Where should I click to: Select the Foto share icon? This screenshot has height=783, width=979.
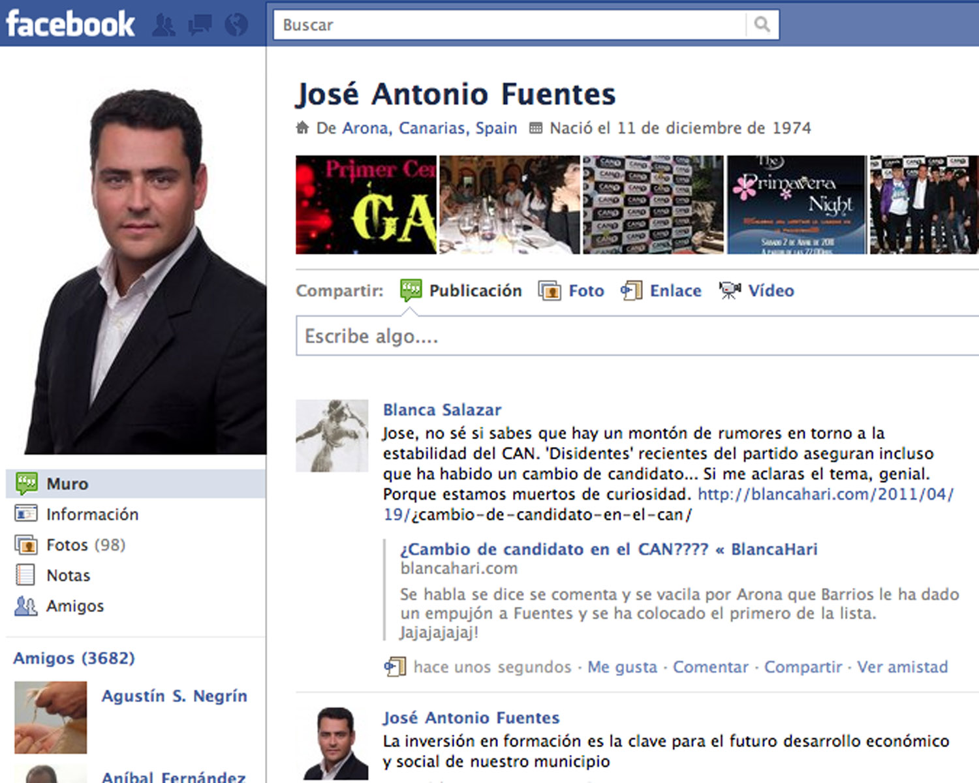[x=550, y=291]
